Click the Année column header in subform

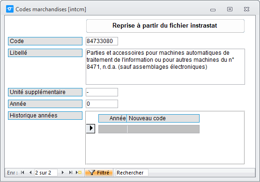click(112, 118)
